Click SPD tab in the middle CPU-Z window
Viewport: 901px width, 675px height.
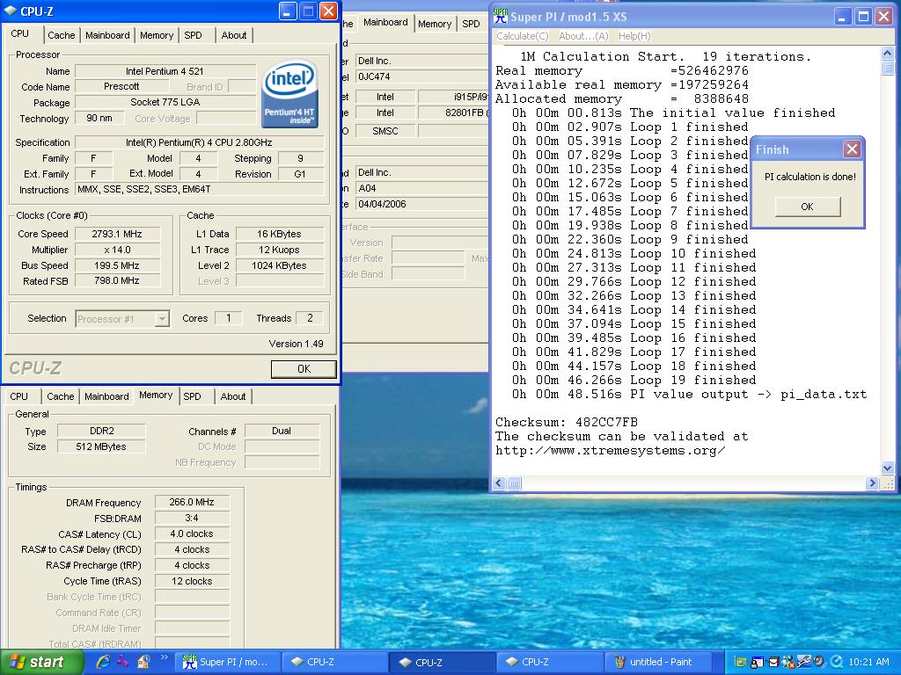pyautogui.click(x=471, y=24)
